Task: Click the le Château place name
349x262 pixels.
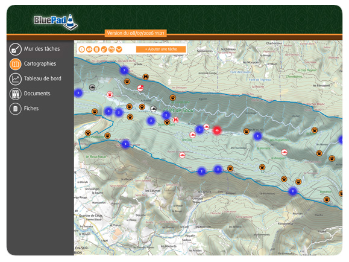Action: [228, 49]
